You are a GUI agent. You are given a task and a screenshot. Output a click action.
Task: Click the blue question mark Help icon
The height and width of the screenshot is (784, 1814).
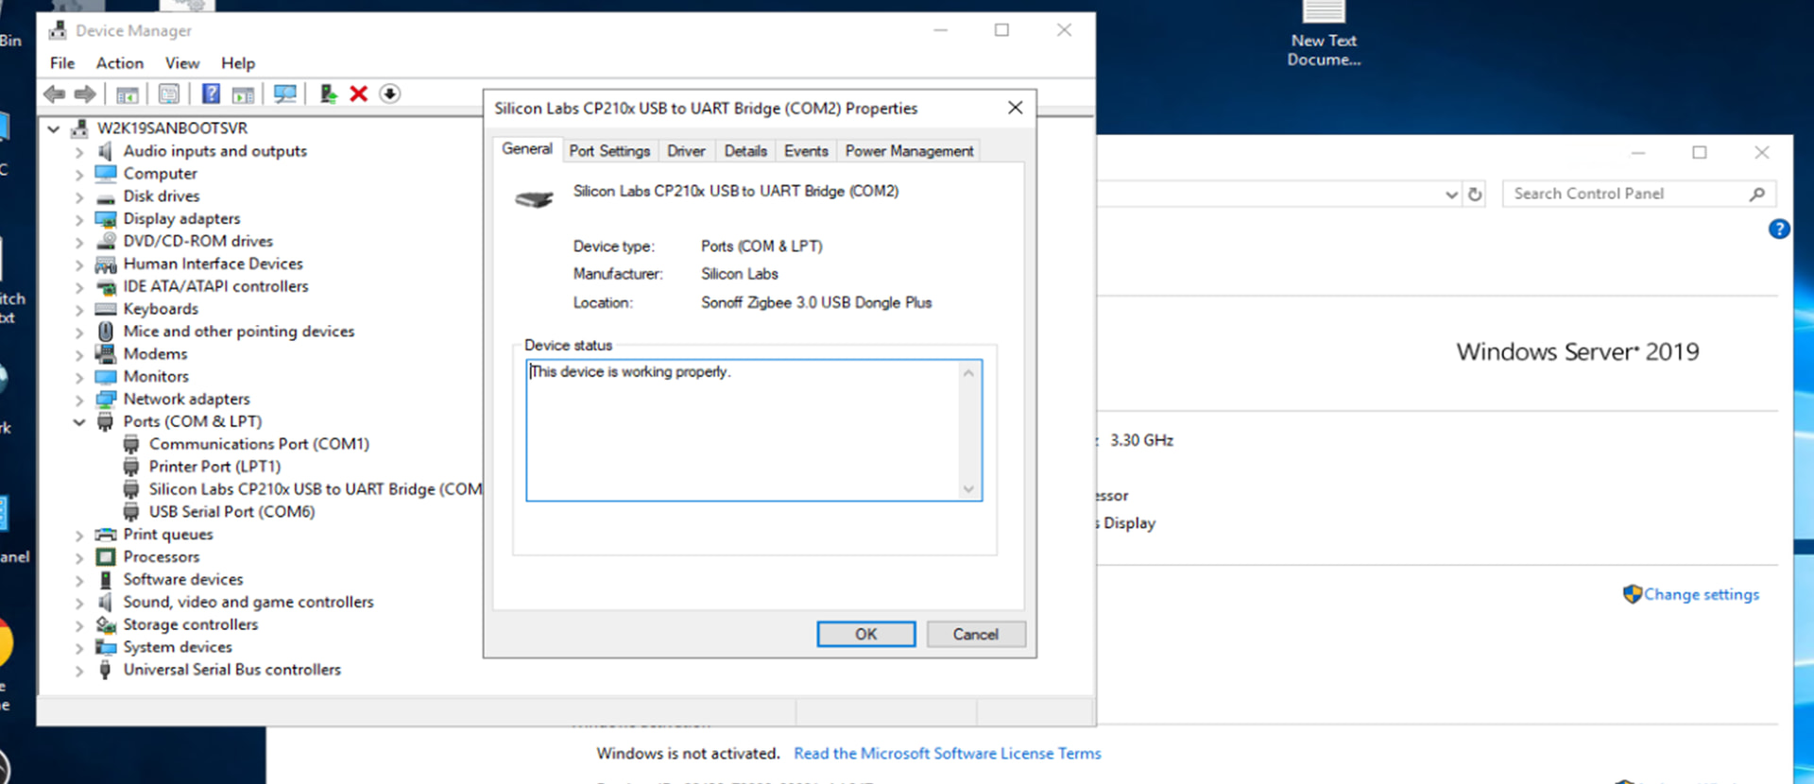(211, 94)
